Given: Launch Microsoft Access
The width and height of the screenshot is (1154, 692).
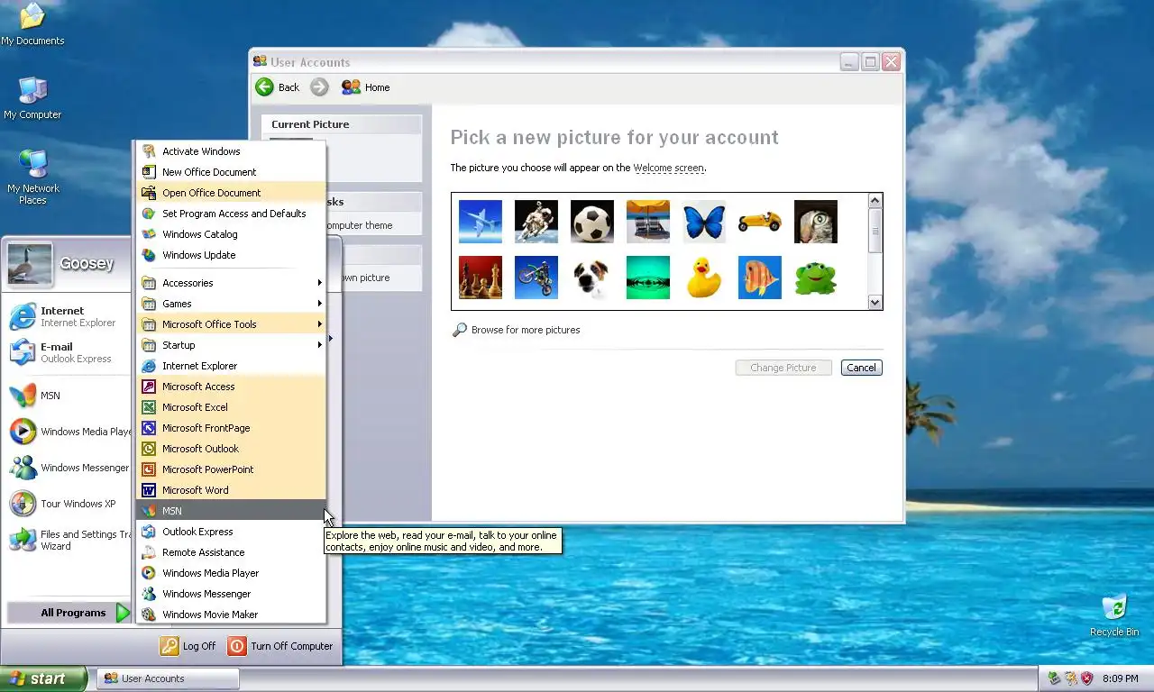Looking at the screenshot, I should pyautogui.click(x=231, y=387).
